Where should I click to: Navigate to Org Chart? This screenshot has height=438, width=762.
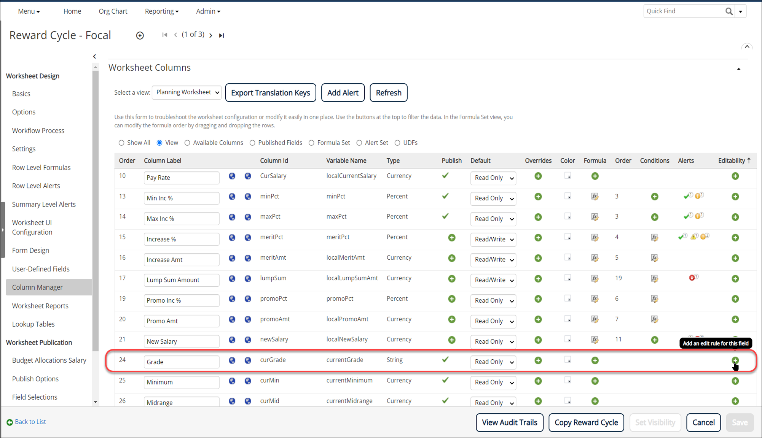pos(113,11)
